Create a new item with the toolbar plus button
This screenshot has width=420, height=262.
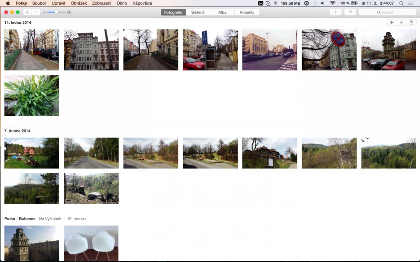click(x=336, y=12)
